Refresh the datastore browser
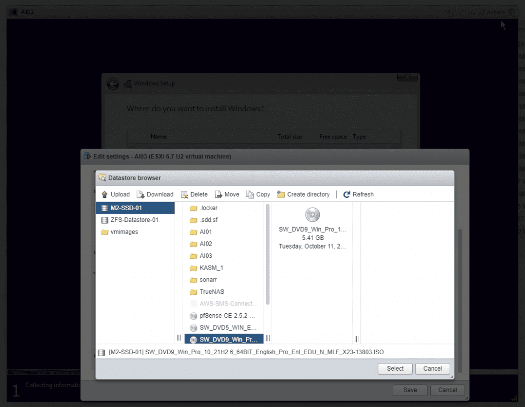Image resolution: width=525 pixels, height=407 pixels. [x=358, y=194]
